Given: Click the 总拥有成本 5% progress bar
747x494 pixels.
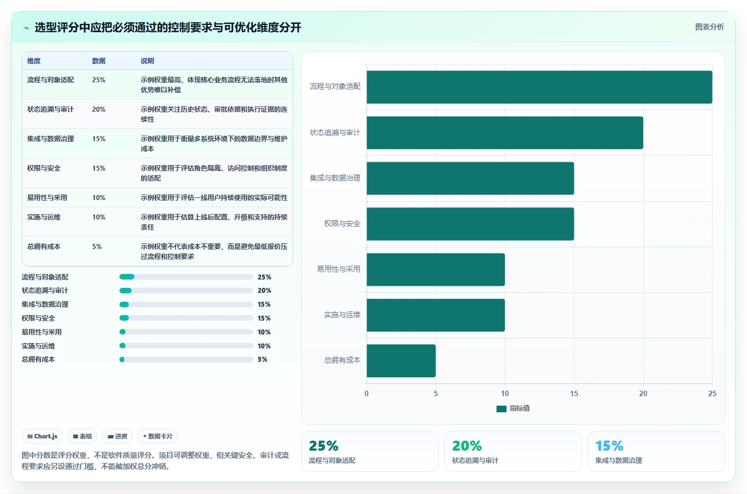Looking at the screenshot, I should point(186,360).
